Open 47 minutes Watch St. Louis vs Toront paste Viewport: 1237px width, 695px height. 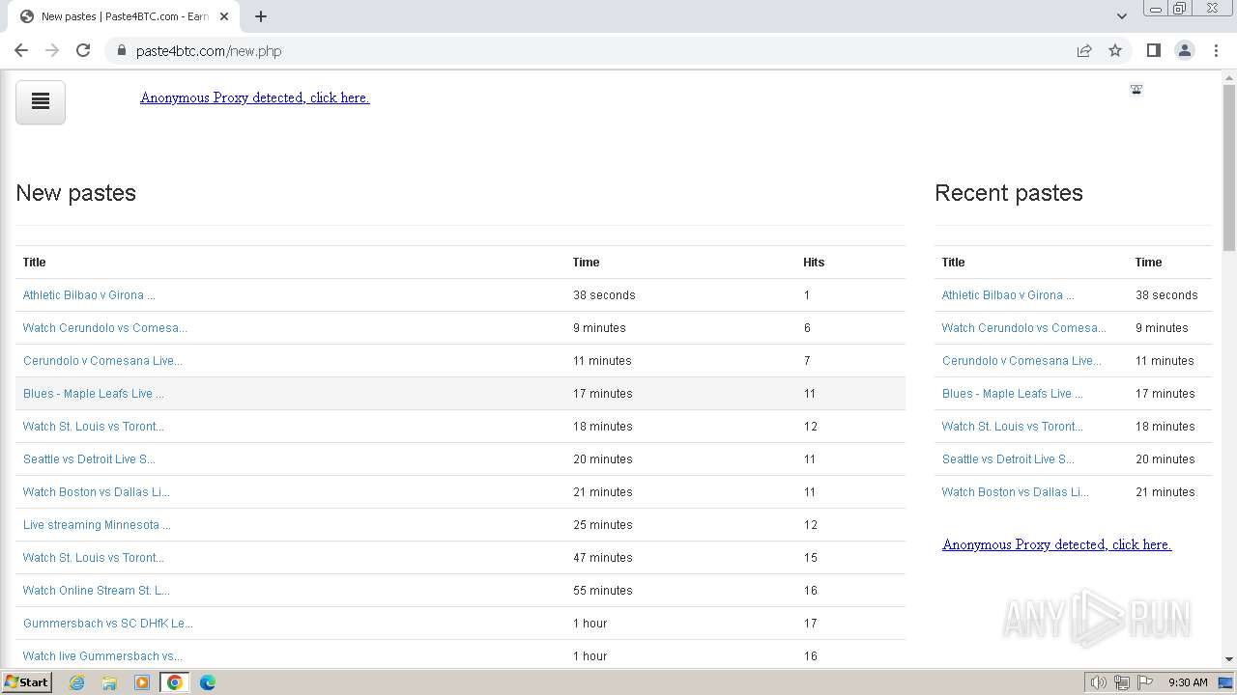click(x=94, y=558)
